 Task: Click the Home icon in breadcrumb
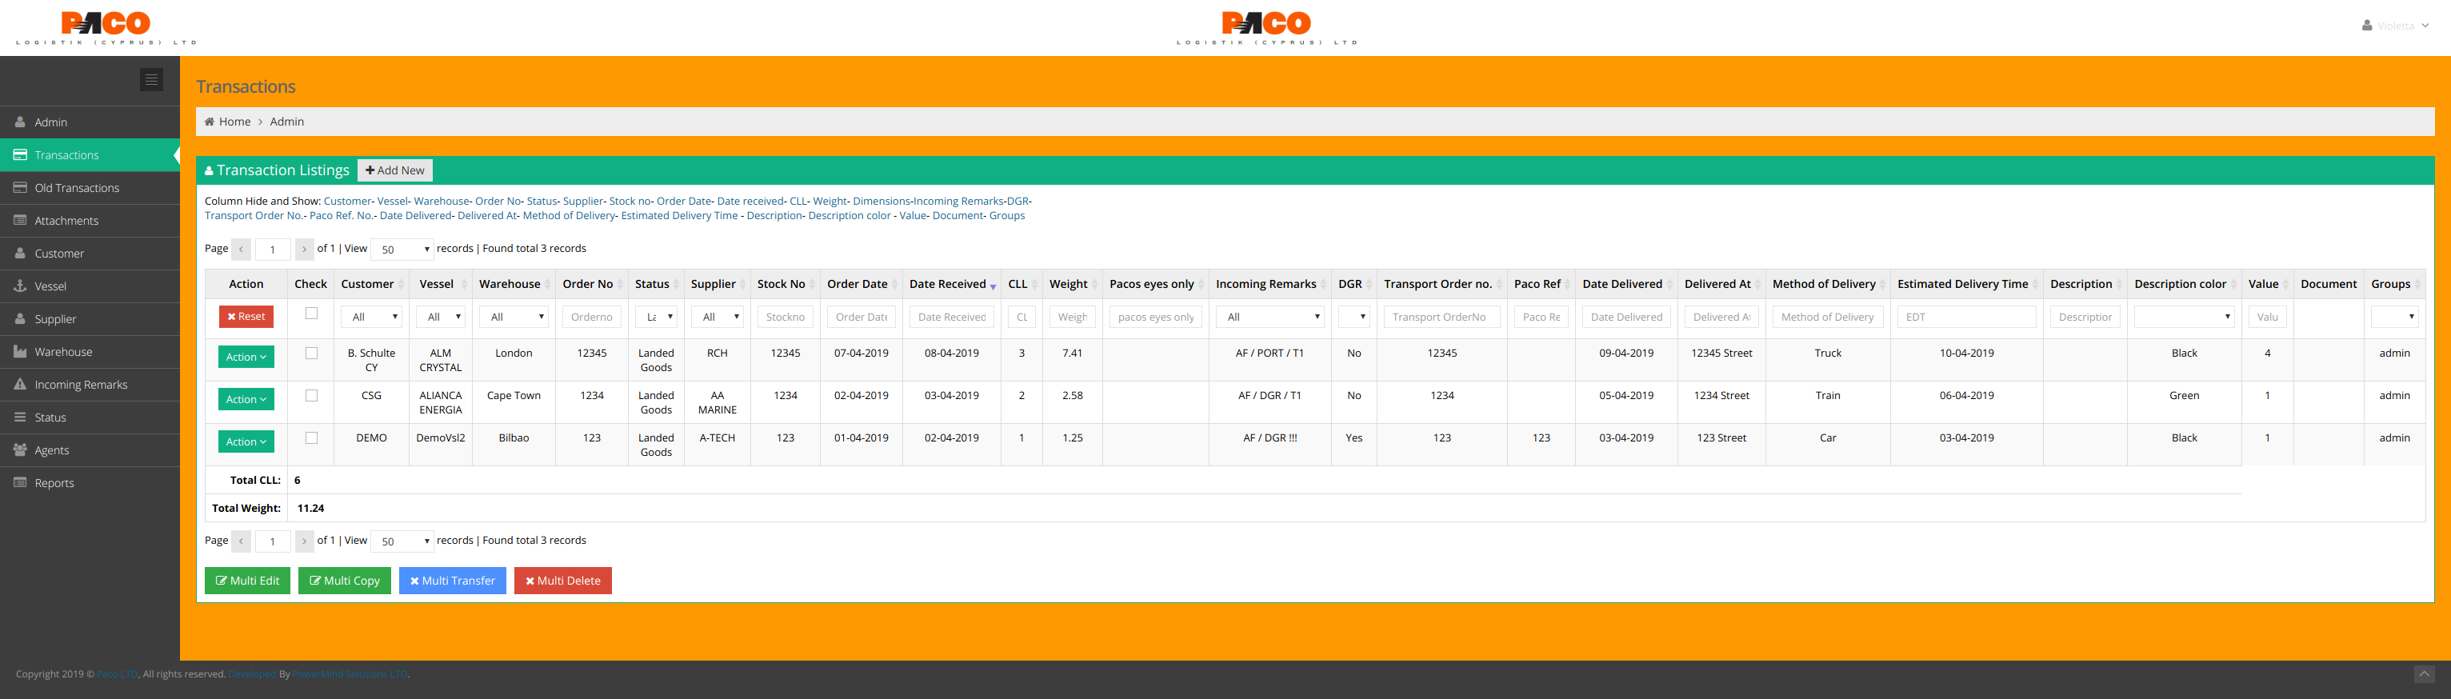(210, 122)
